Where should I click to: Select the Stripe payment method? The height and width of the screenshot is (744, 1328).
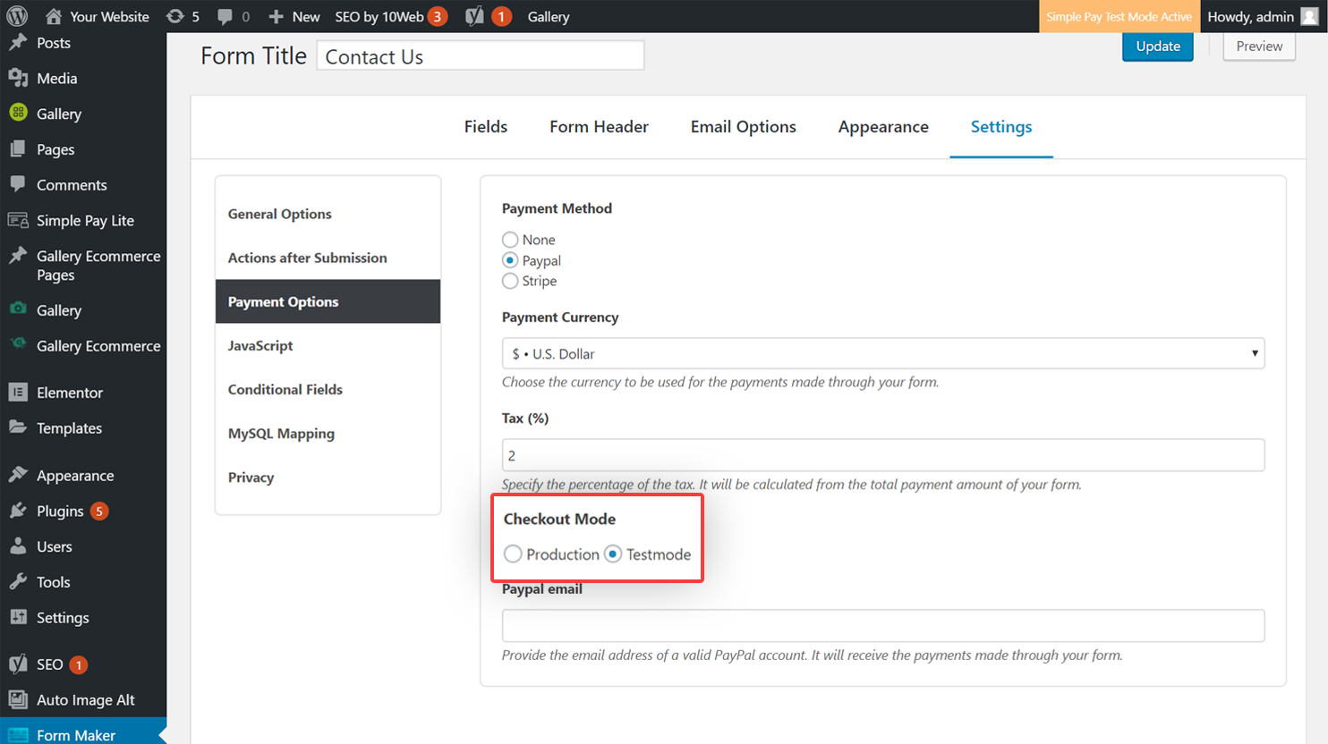tap(510, 281)
